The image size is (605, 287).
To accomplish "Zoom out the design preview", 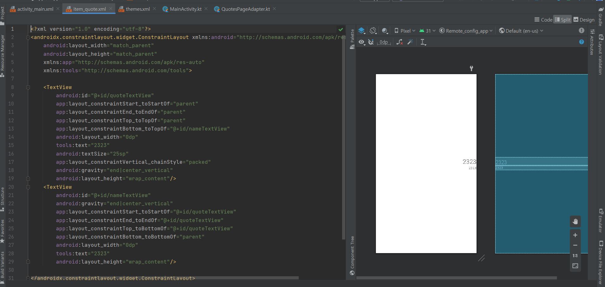I will pyautogui.click(x=575, y=245).
